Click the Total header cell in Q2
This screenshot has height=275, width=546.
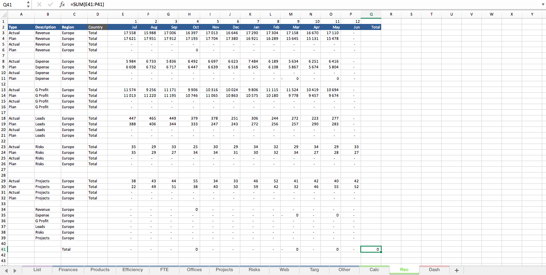point(371,27)
